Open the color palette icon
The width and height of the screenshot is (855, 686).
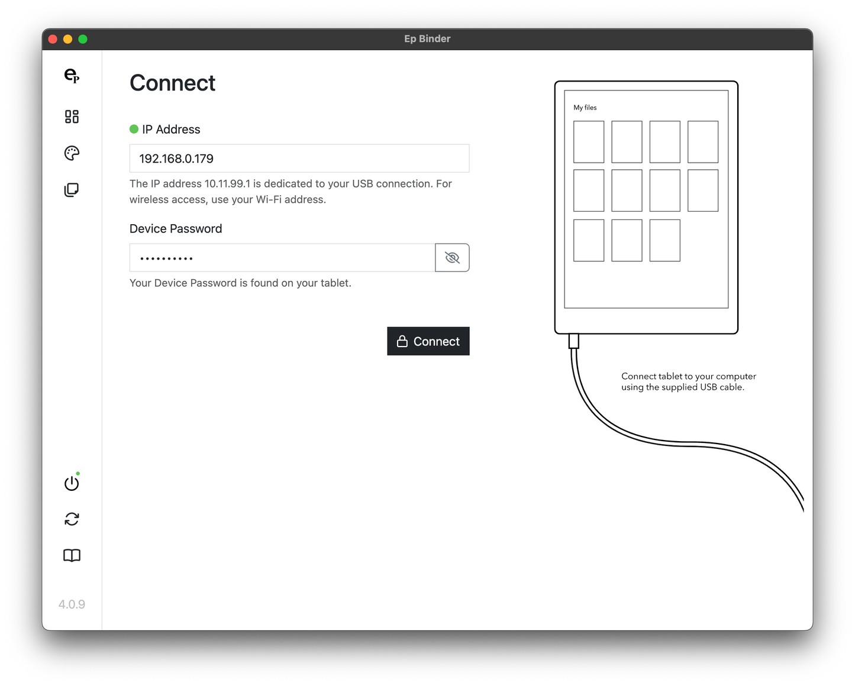[71, 153]
